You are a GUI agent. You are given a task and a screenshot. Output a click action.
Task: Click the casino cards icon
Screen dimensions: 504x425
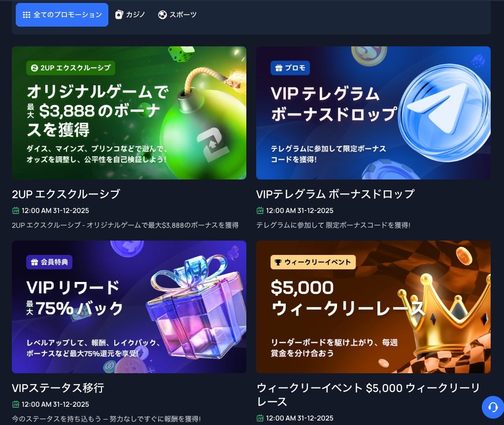(119, 15)
